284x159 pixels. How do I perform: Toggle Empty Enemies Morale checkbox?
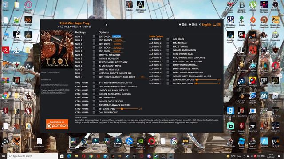[x=168, y=65]
